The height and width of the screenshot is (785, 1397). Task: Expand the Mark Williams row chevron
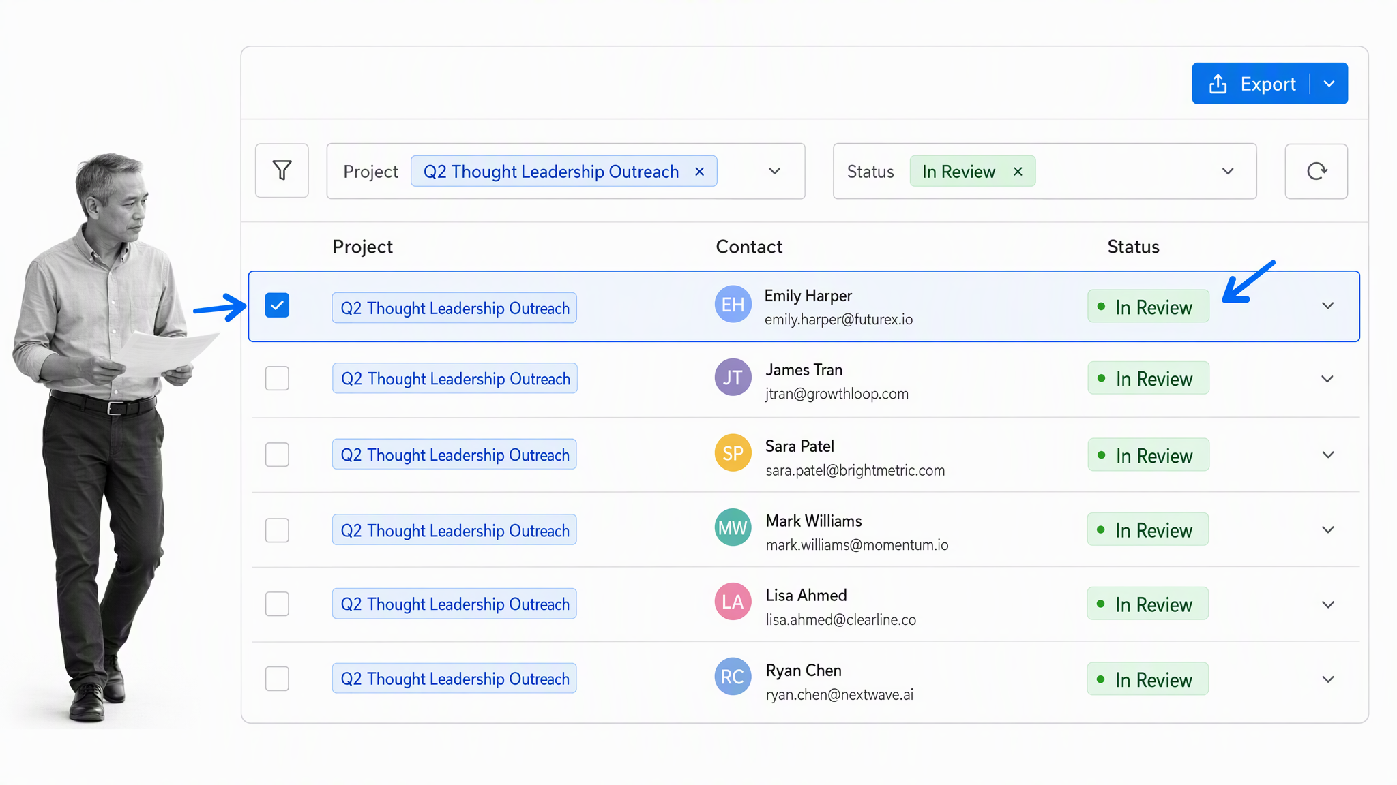tap(1327, 529)
